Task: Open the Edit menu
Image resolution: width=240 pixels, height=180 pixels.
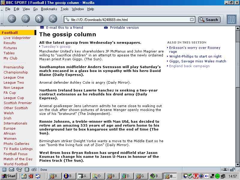Action: coord(16,9)
